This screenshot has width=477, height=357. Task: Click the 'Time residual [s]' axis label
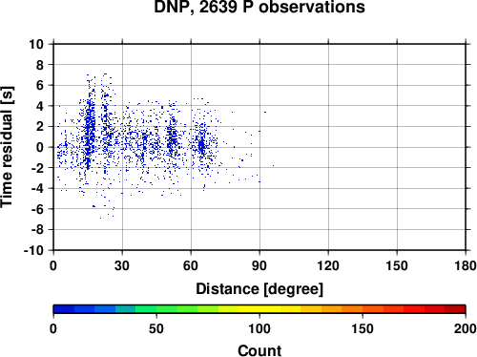tap(7, 147)
